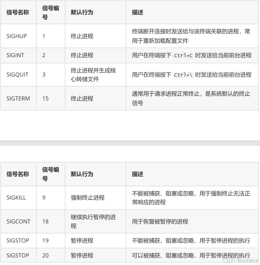Click the description starting 不能被捕获 in row 19
This screenshot has width=260, height=265.
pyautogui.click(x=191, y=240)
